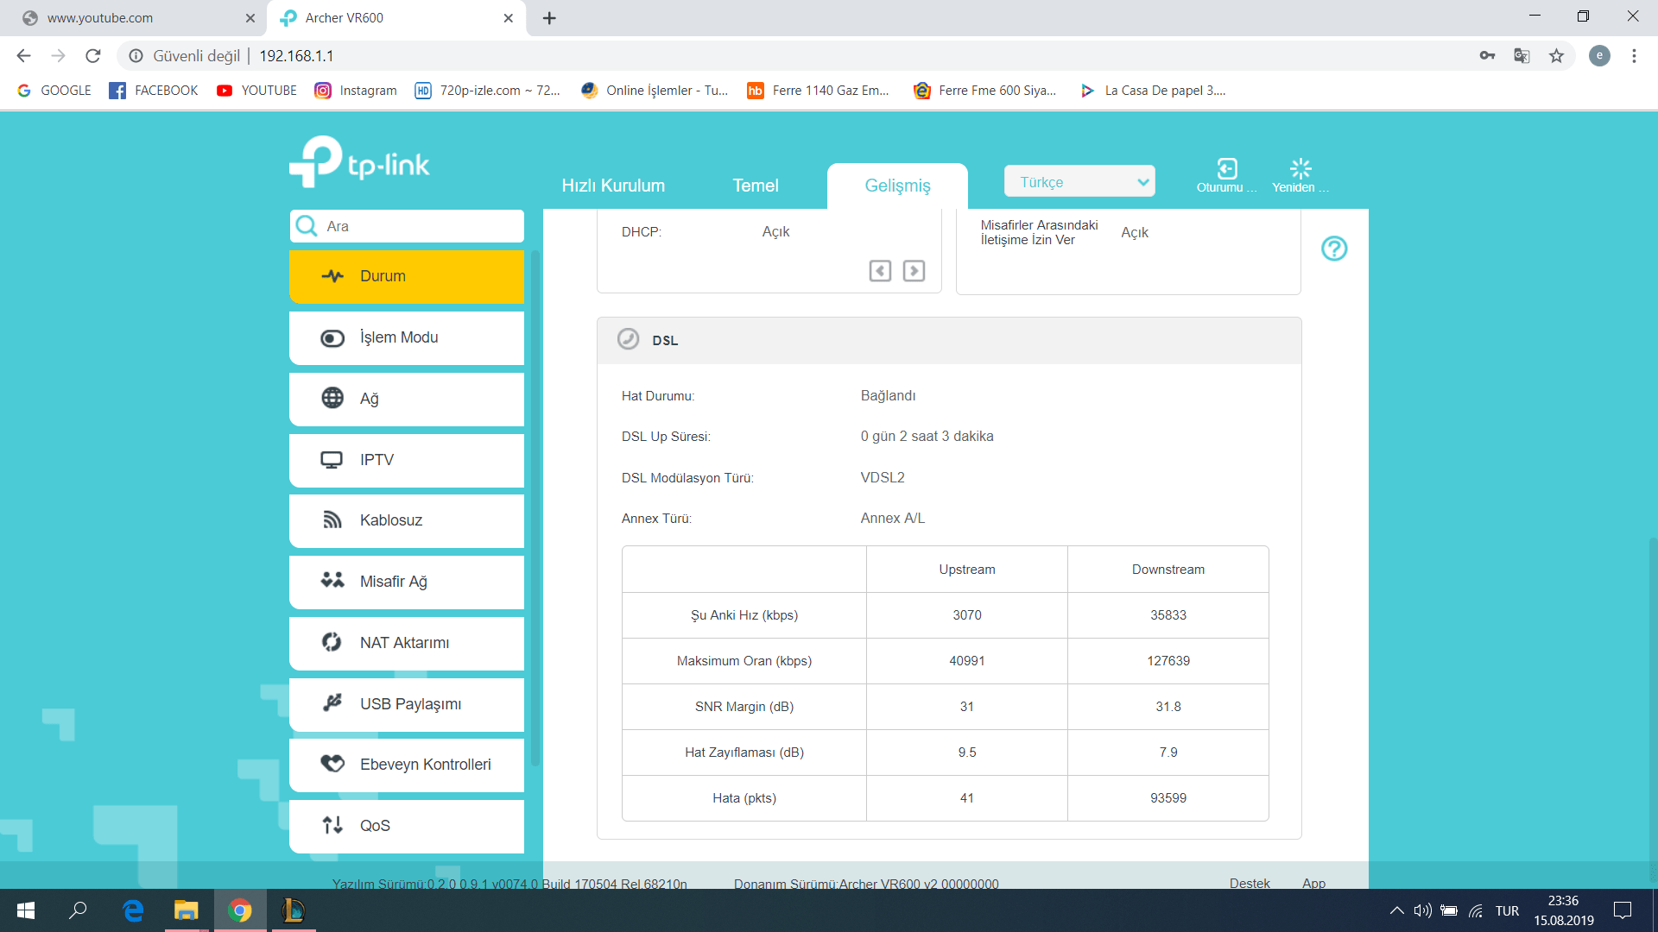Viewport: 1658px width, 932px height.
Task: Open the Kablosuz wireless menu
Action: pos(407,520)
